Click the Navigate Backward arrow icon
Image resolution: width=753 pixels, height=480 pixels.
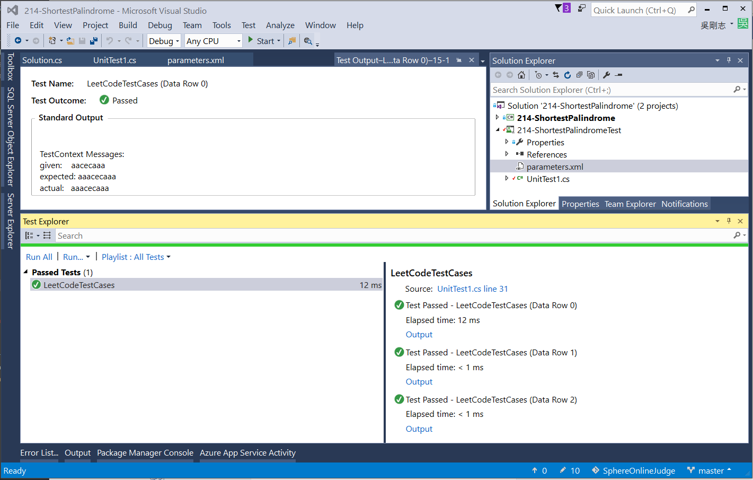click(x=18, y=41)
